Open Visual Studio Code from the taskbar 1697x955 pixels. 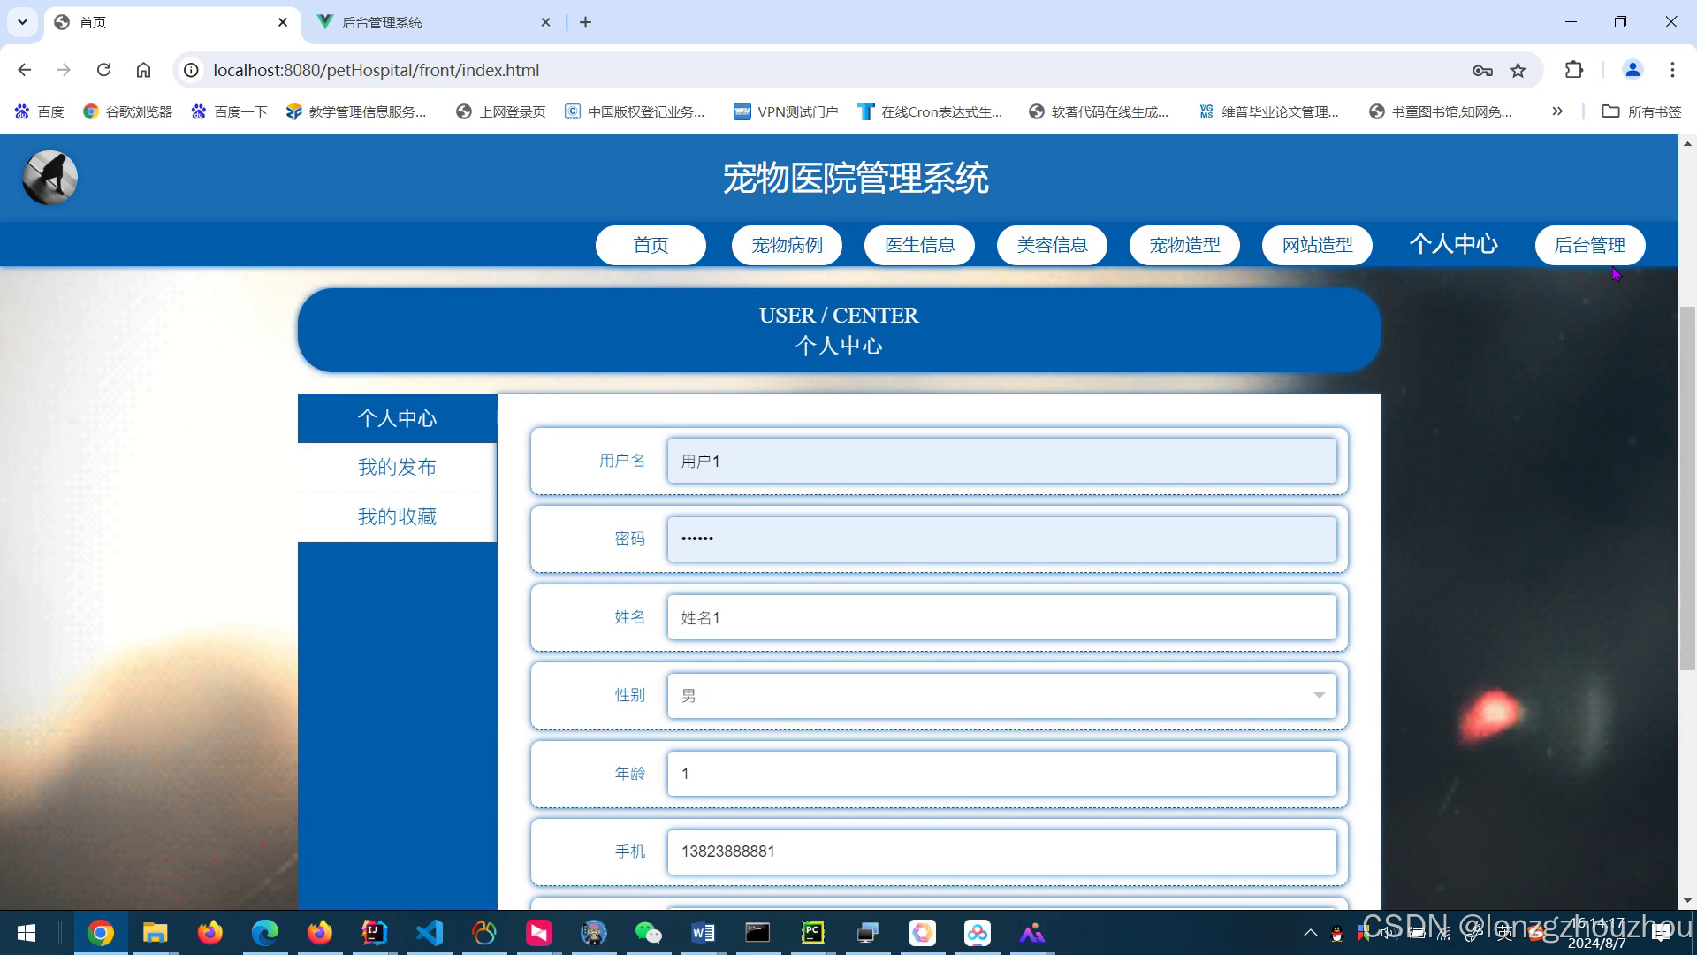click(430, 933)
